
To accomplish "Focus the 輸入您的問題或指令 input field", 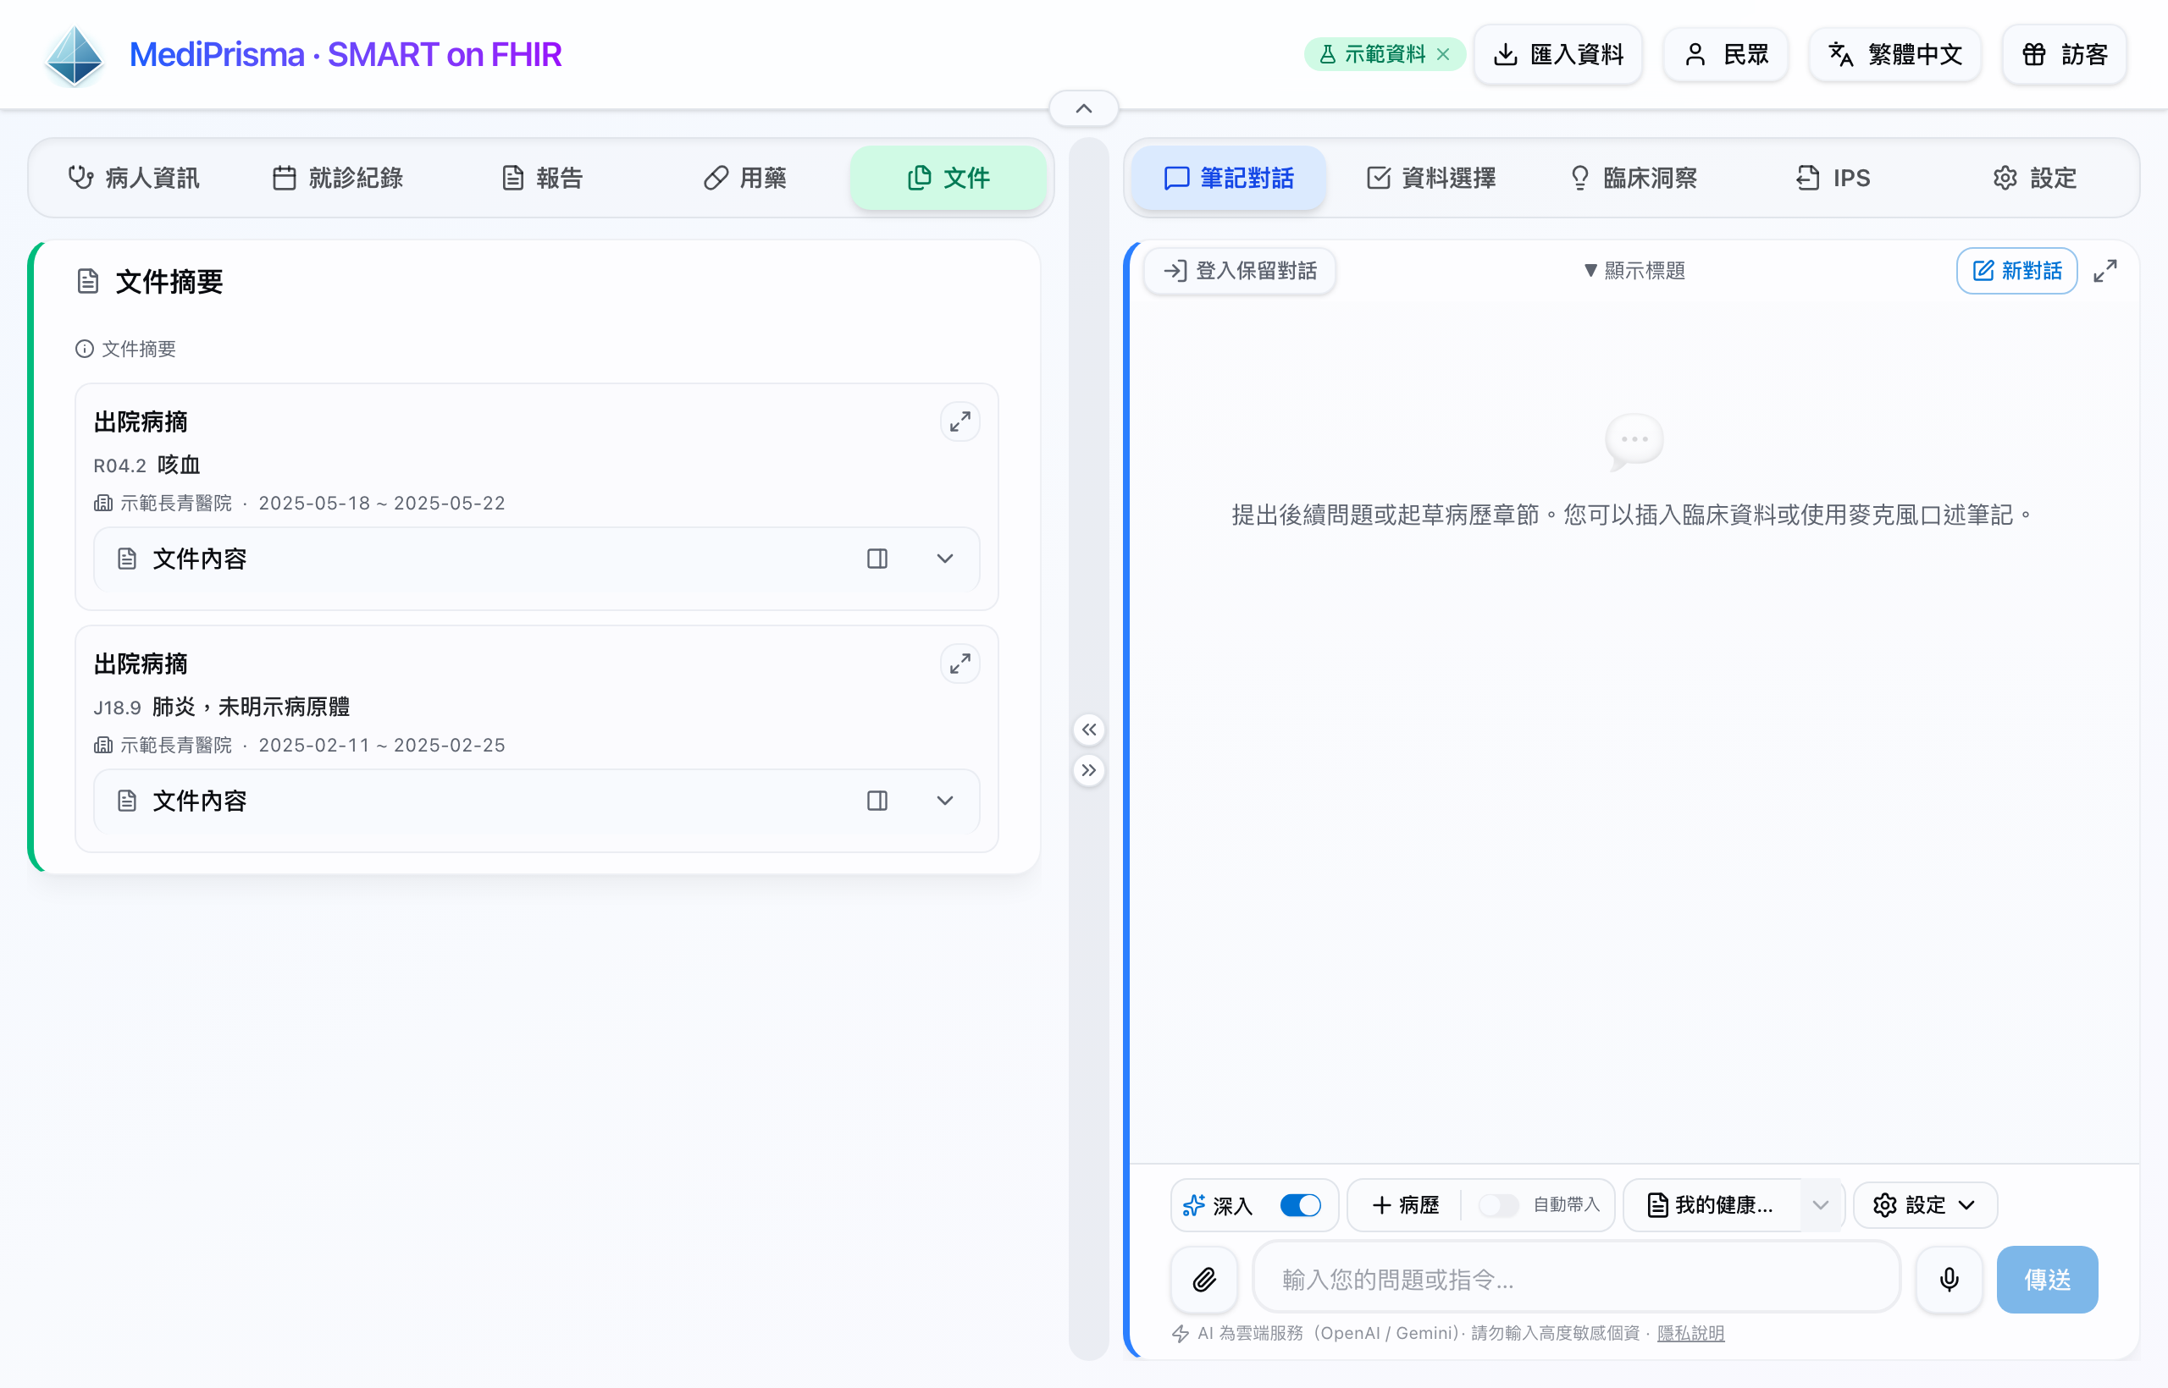I will pos(1576,1279).
